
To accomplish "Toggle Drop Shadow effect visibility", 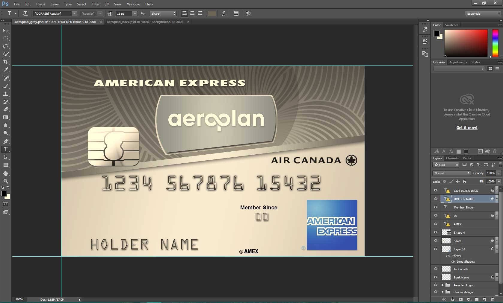I will (453, 262).
